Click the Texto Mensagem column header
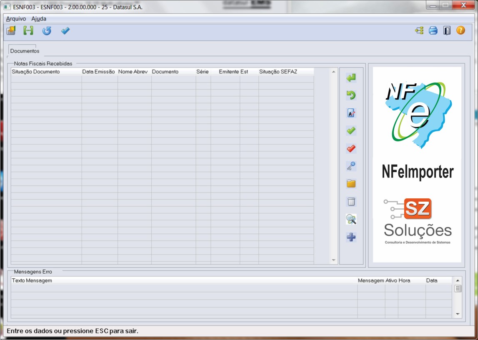Image resolution: width=478 pixels, height=340 pixels. coord(184,280)
